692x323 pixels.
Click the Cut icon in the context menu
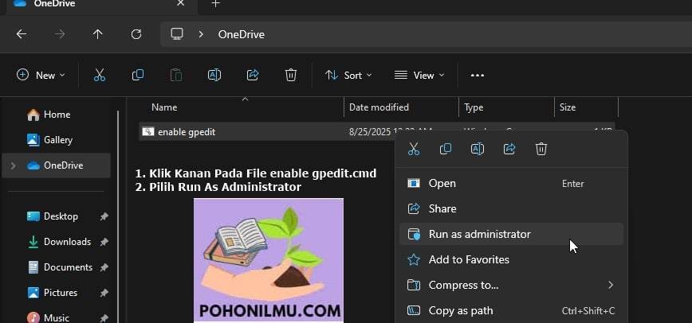(414, 149)
